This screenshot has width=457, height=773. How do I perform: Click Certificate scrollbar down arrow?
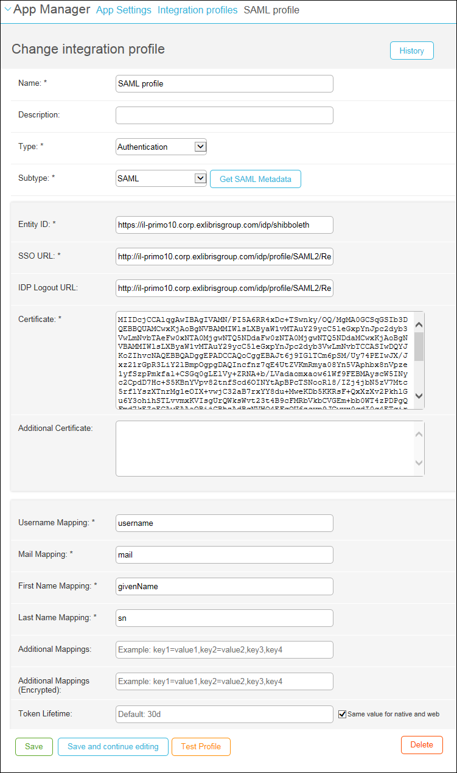419,396
